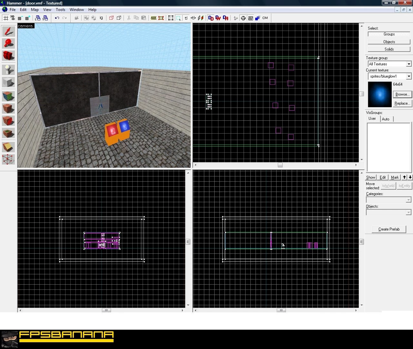Switch to the Auto VisGroups tab

pos(386,119)
